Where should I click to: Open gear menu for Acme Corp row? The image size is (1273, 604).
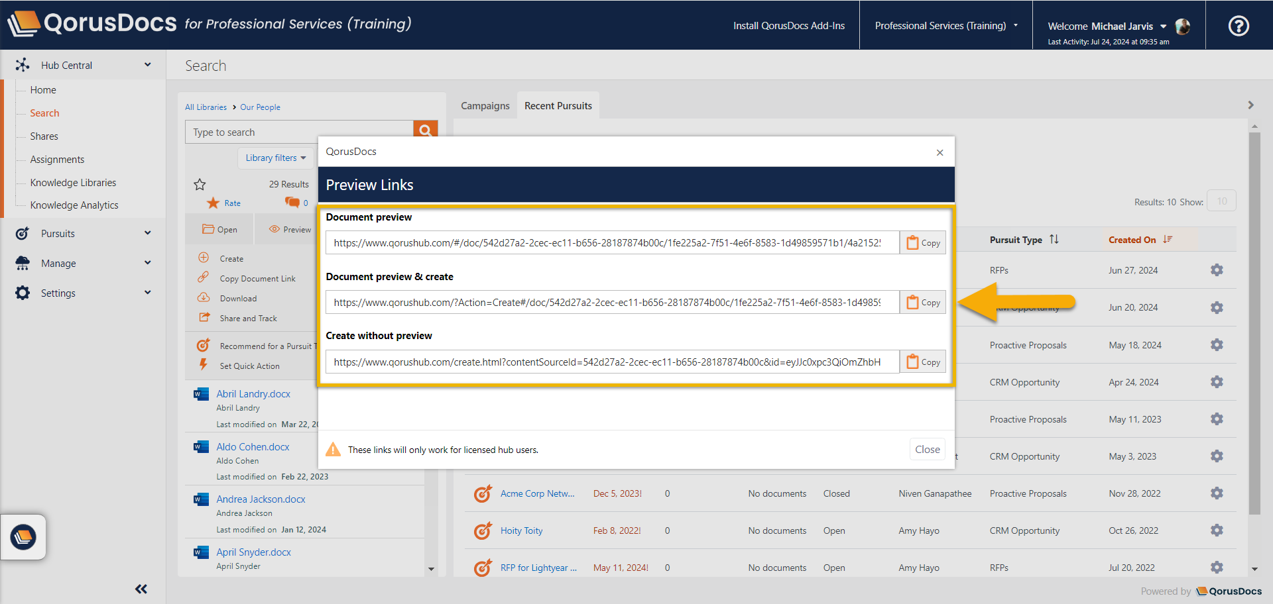(x=1217, y=493)
